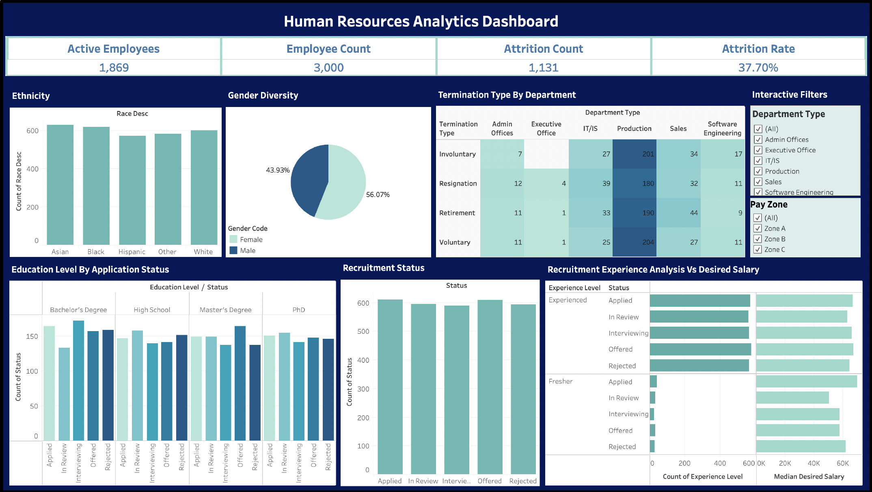Click Fresher Rejected median salary bar

(801, 446)
